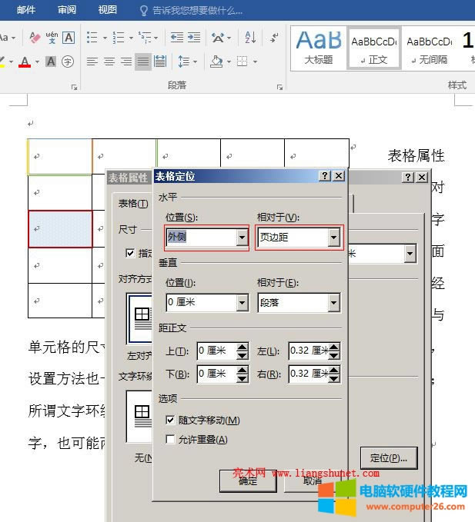The image size is (475, 522).
Task: Expand the horizontal 相对于 dropdown showing 页边距
Action: click(x=333, y=238)
